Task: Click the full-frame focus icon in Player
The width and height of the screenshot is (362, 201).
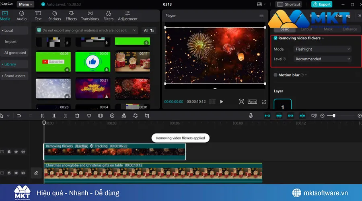Action: [241, 102]
